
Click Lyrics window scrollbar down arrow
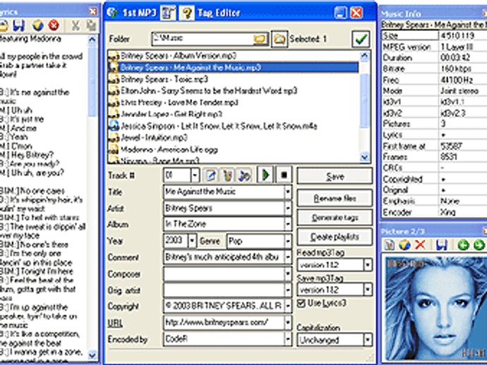pyautogui.click(x=92, y=354)
